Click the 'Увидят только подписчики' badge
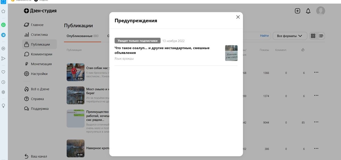 pyautogui.click(x=138, y=41)
